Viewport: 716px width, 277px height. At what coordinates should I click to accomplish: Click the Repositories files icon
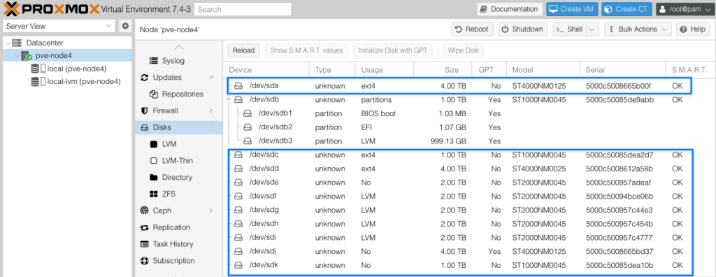(154, 94)
